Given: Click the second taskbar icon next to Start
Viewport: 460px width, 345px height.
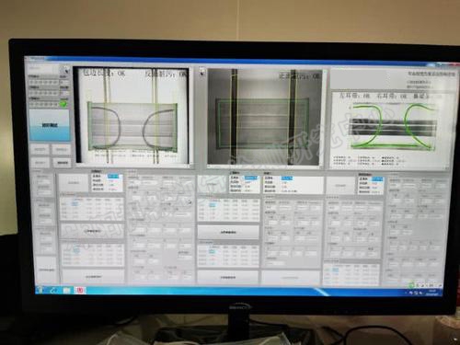Looking at the screenshot, I should tap(53, 290).
